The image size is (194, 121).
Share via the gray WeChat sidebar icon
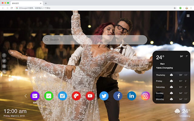(x=4, y=72)
